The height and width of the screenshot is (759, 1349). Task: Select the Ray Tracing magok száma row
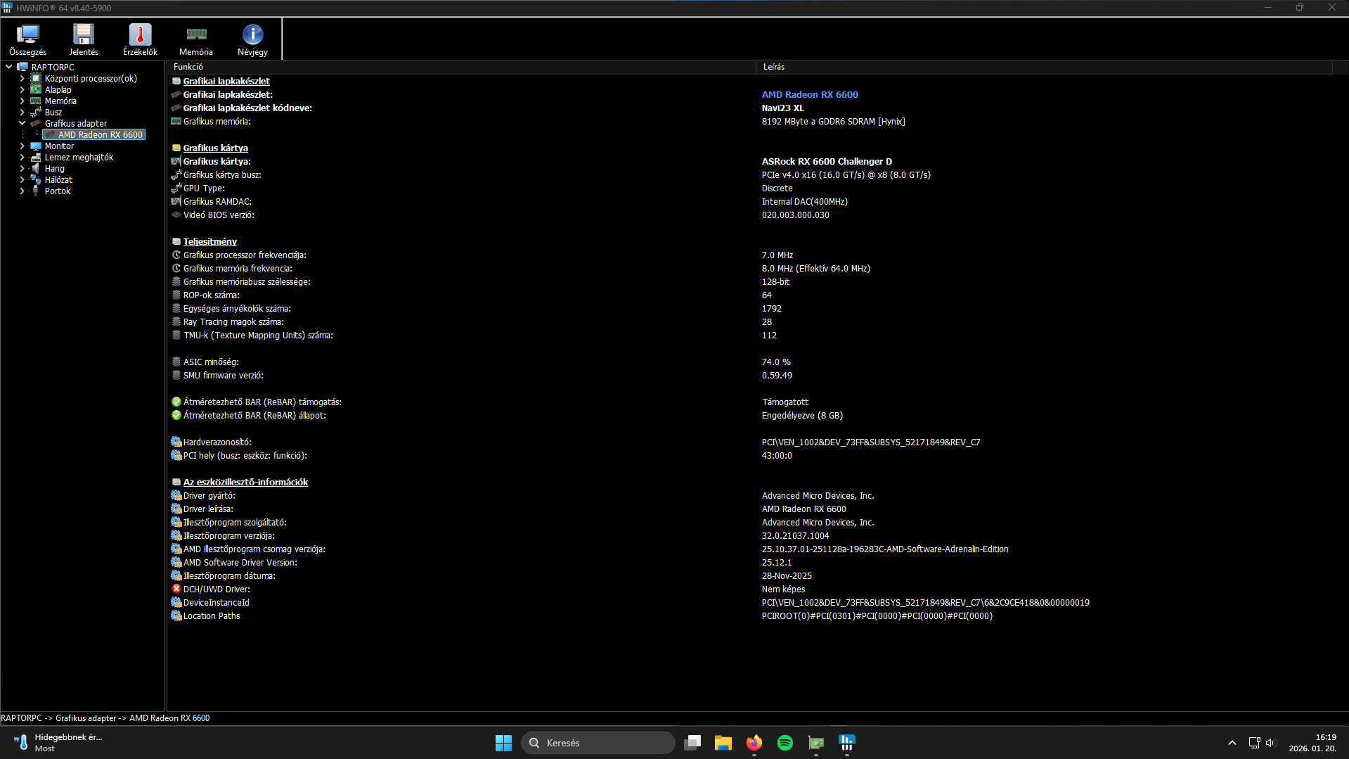[750, 322]
